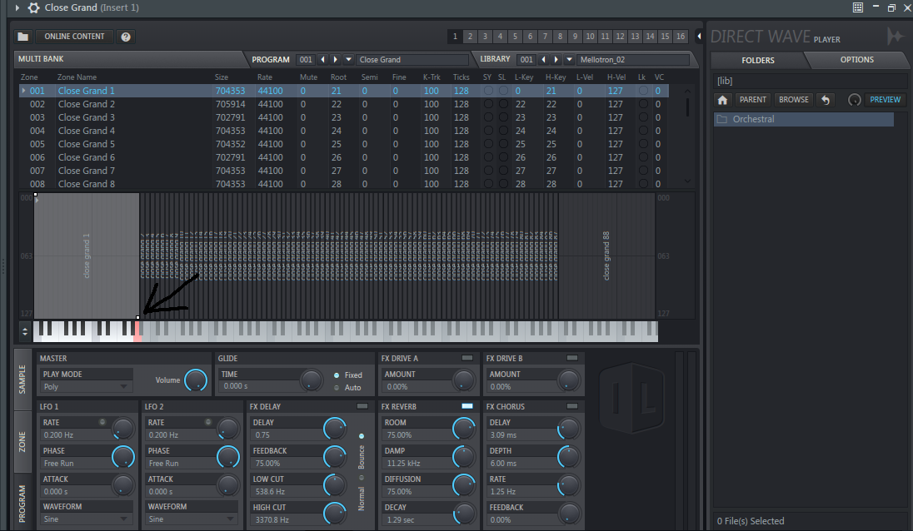913x531 pixels.
Task: Open the FX Delay panel menu icon
Action: point(362,406)
